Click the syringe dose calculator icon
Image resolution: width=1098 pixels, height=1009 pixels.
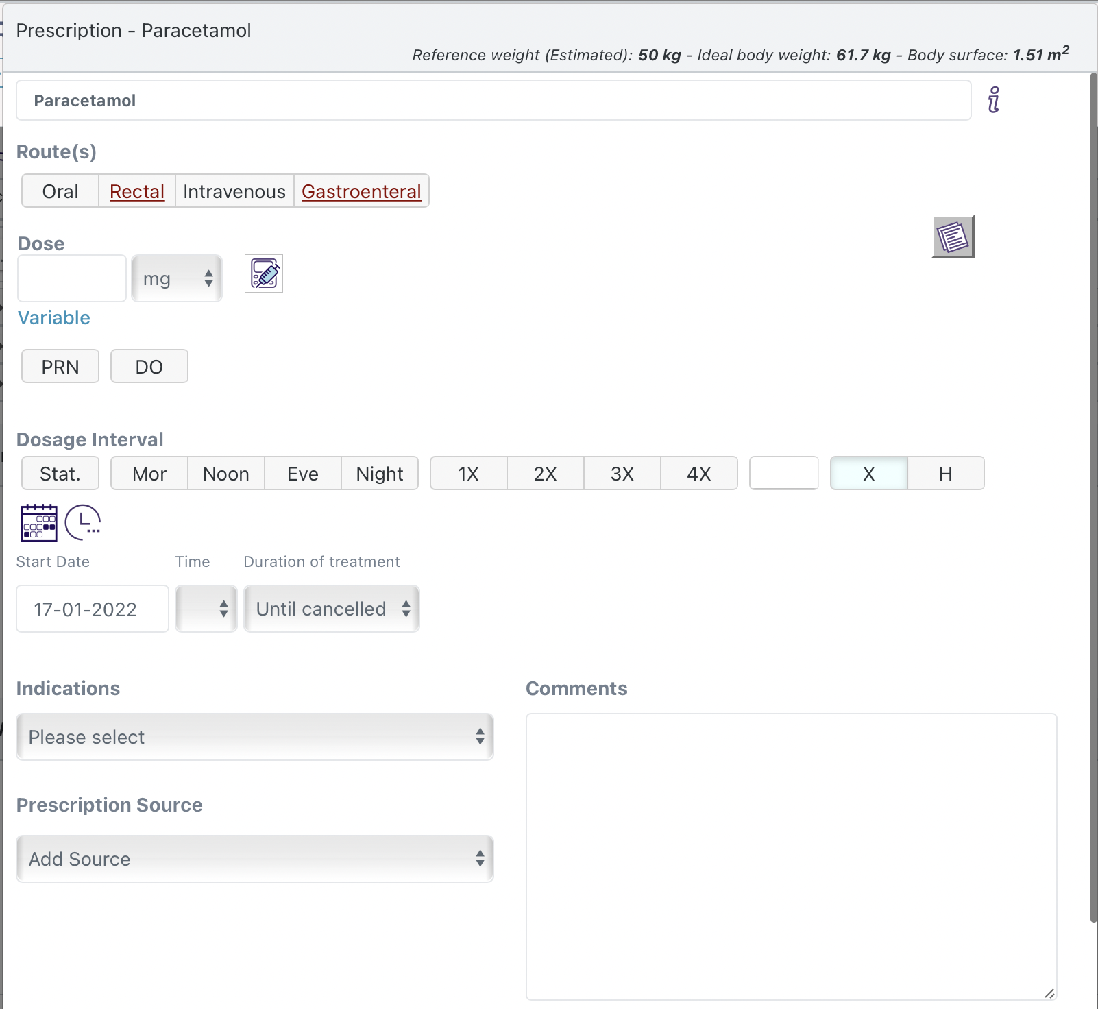pos(263,273)
